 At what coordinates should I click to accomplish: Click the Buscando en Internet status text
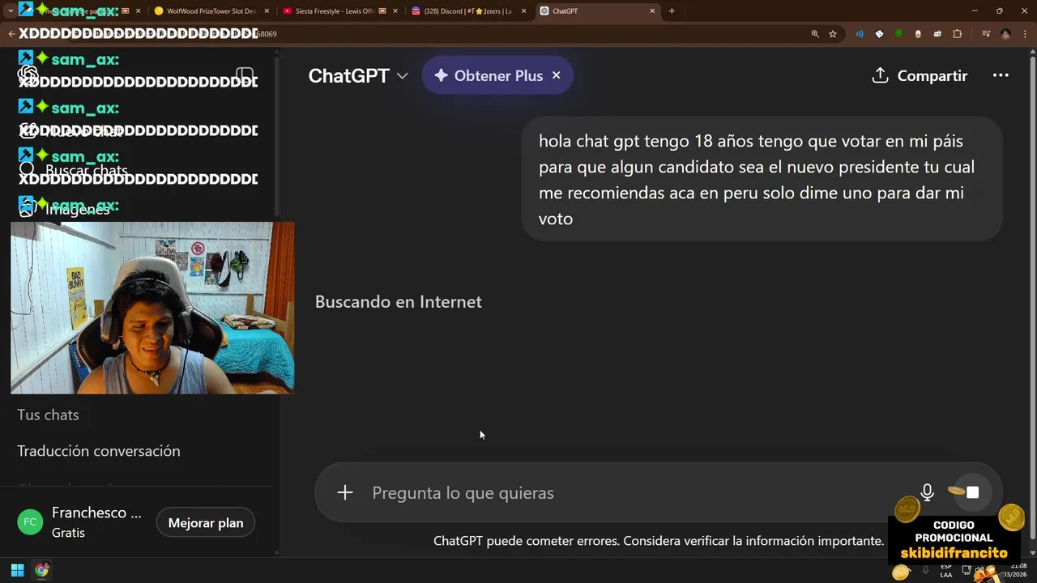coord(399,302)
